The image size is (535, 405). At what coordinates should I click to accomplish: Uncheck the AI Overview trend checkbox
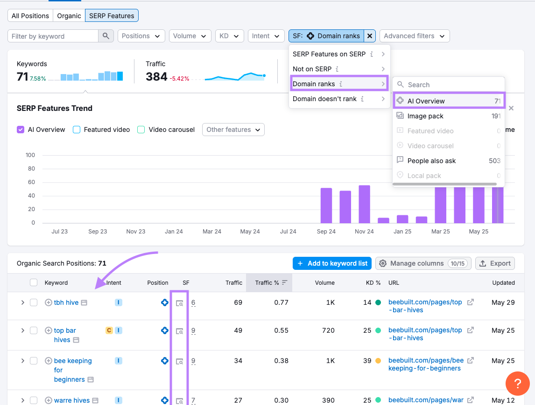[x=20, y=130]
